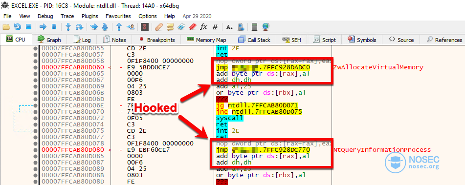Open the Options menu
This screenshot has height=185, width=465.
[148, 16]
